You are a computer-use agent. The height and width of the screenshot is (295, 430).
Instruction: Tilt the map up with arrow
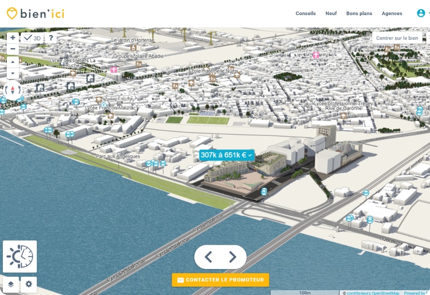(x=13, y=62)
